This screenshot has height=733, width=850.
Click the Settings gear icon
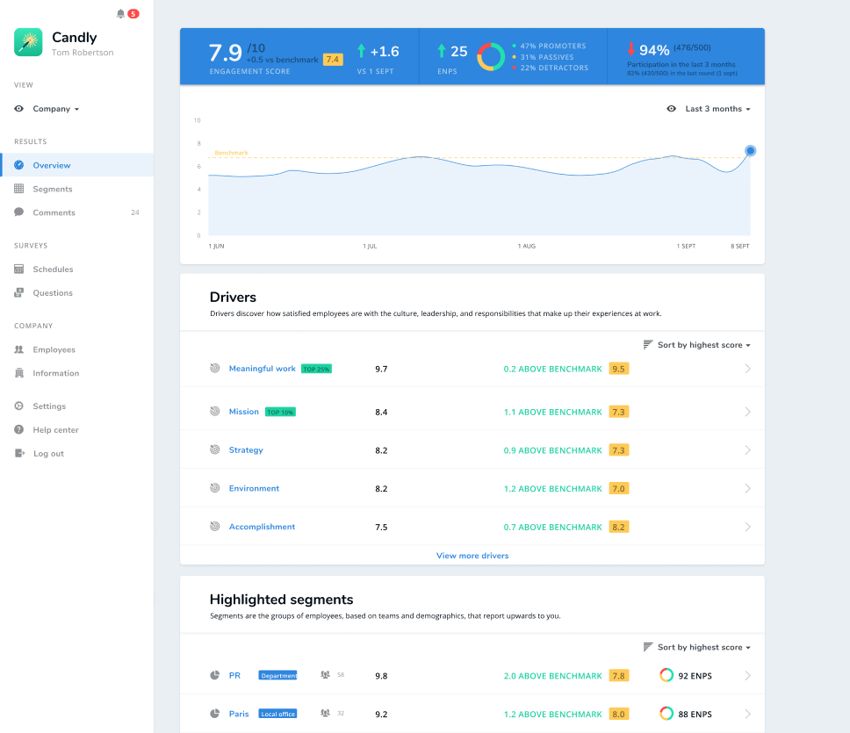tap(19, 406)
